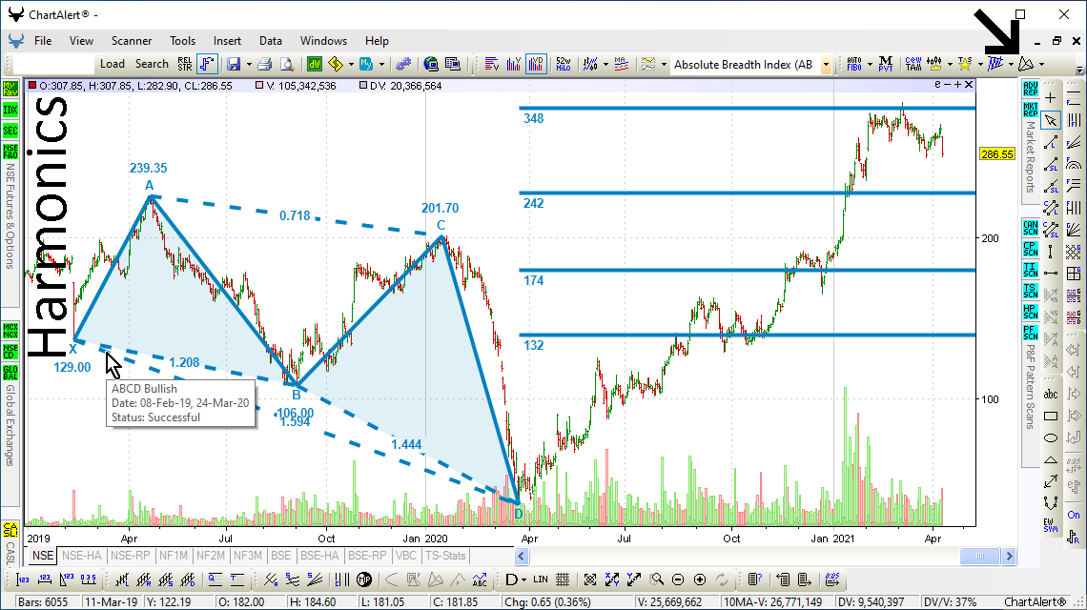Expand the toolbar overflow options arrow
This screenshot has width=1087, height=610.
click(x=1079, y=70)
